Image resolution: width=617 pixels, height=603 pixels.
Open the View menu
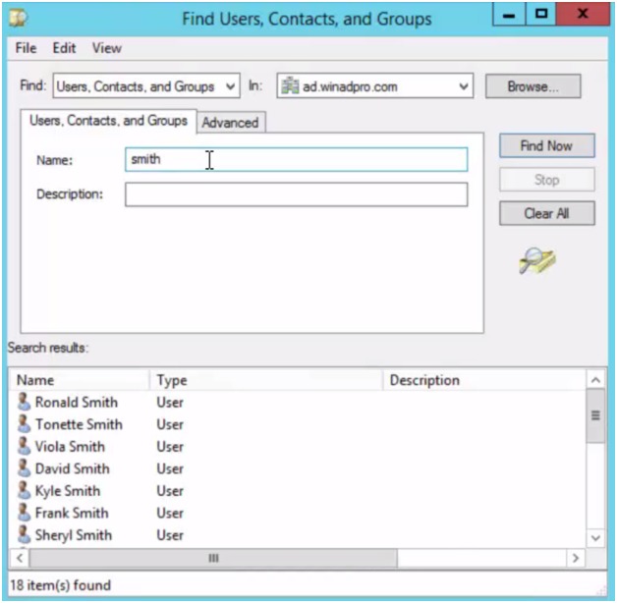(107, 48)
